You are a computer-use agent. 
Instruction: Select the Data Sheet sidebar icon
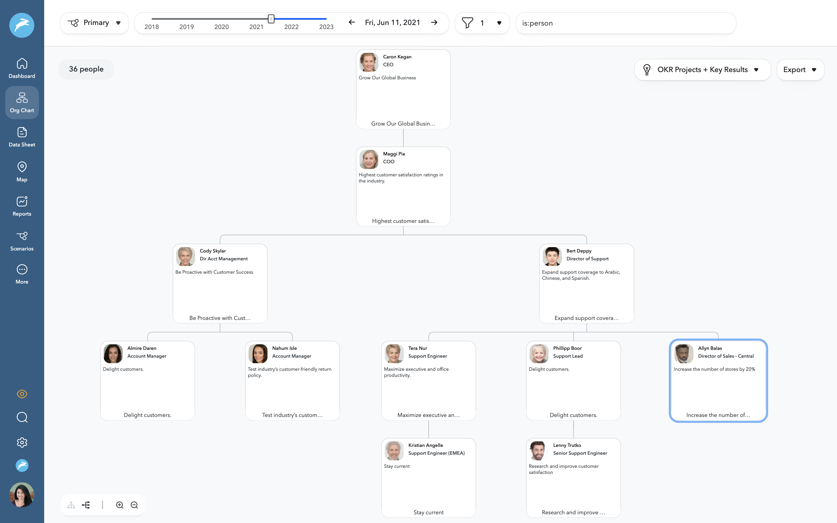point(22,136)
